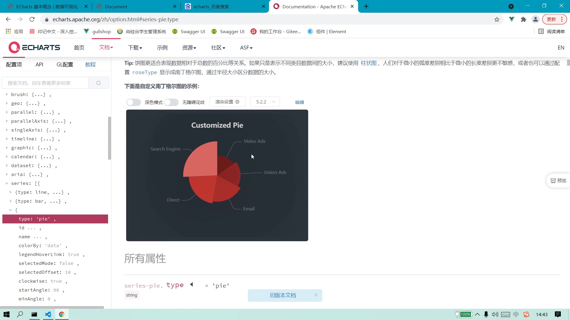Image resolution: width=570 pixels, height=320 pixels.
Task: Select the type: 'pie' tree row
Action: (x=55, y=219)
